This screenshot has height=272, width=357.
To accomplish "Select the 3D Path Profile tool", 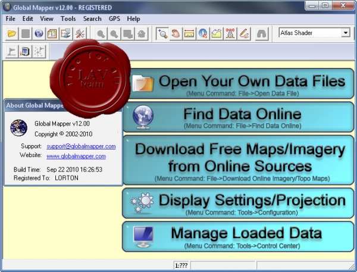I will [x=217, y=34].
